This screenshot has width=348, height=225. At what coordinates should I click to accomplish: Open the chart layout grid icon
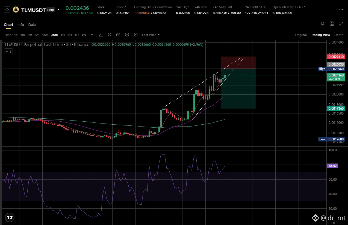[x=332, y=24]
